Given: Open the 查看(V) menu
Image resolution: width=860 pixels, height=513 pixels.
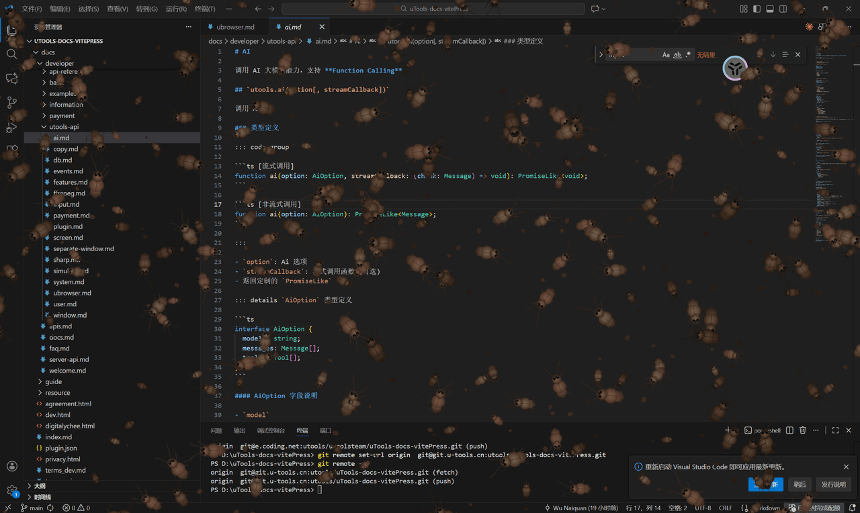Looking at the screenshot, I should click(118, 9).
